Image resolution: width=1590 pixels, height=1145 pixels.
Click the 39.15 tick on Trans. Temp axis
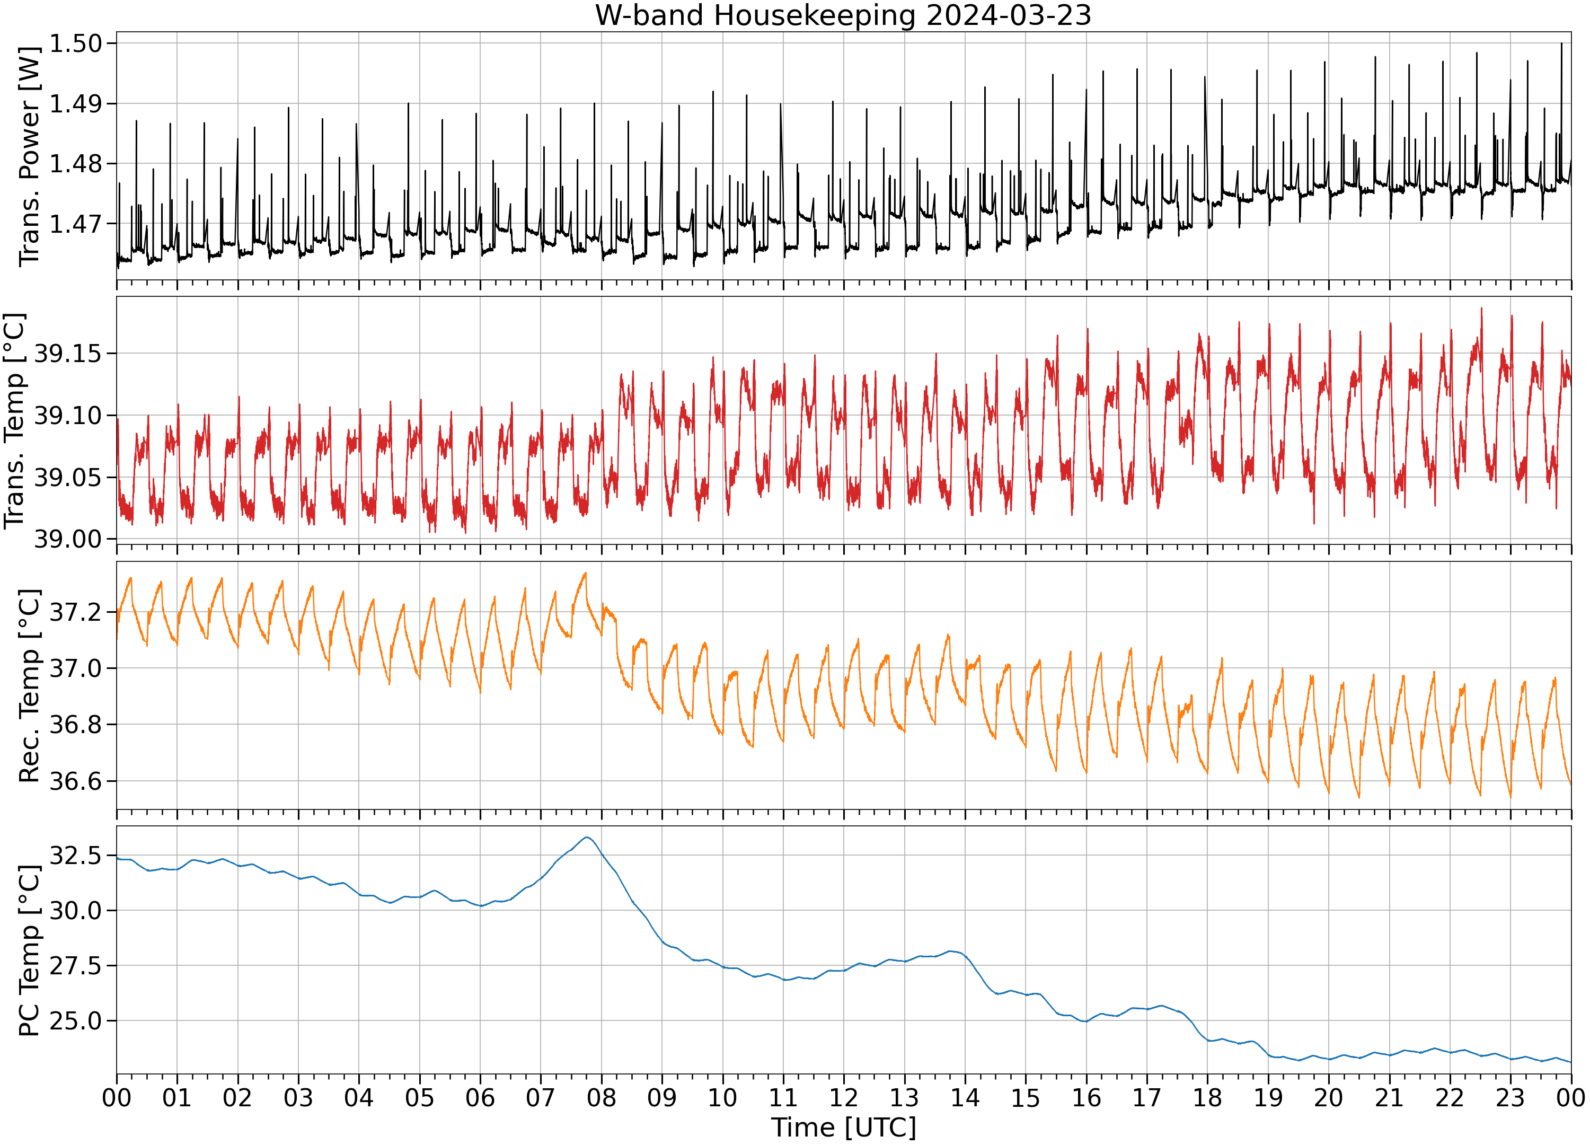(x=68, y=354)
